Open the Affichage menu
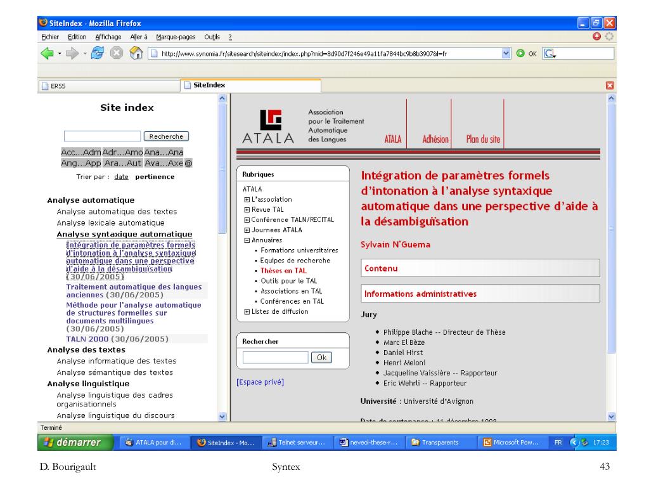 click(x=108, y=37)
